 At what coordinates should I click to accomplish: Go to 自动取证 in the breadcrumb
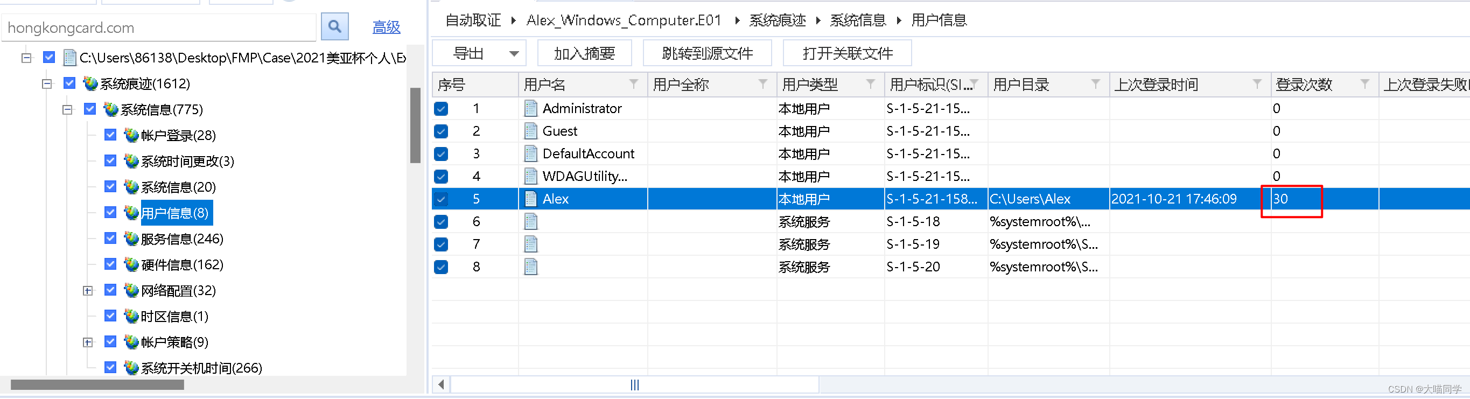click(473, 20)
